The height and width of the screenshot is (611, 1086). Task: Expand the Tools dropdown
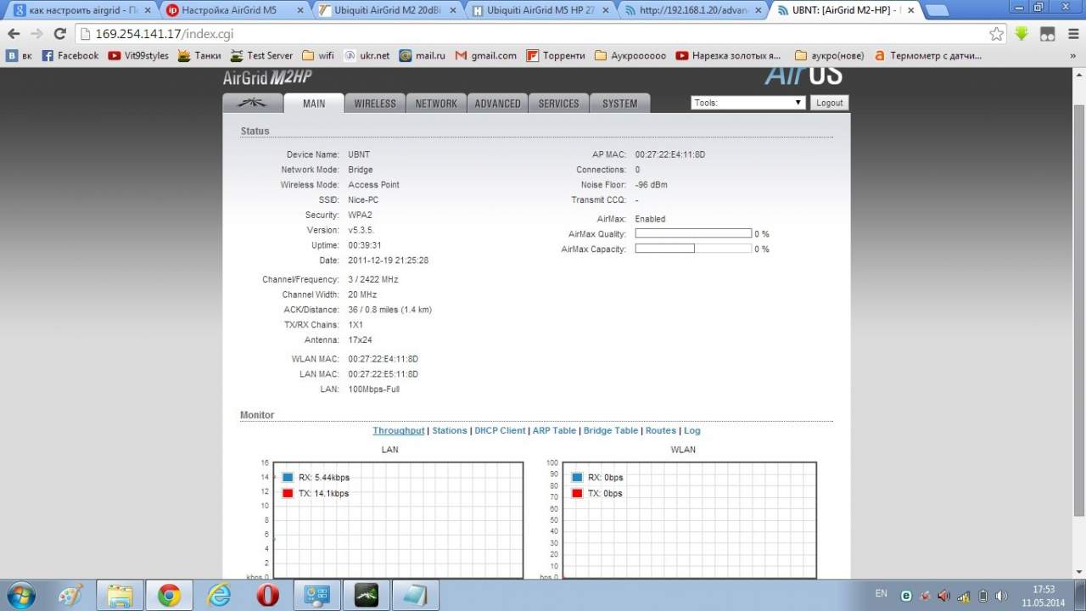coord(748,103)
